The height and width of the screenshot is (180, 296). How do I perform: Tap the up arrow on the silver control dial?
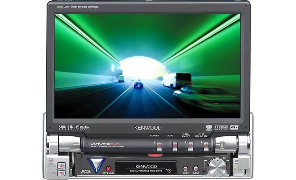[x=217, y=161]
